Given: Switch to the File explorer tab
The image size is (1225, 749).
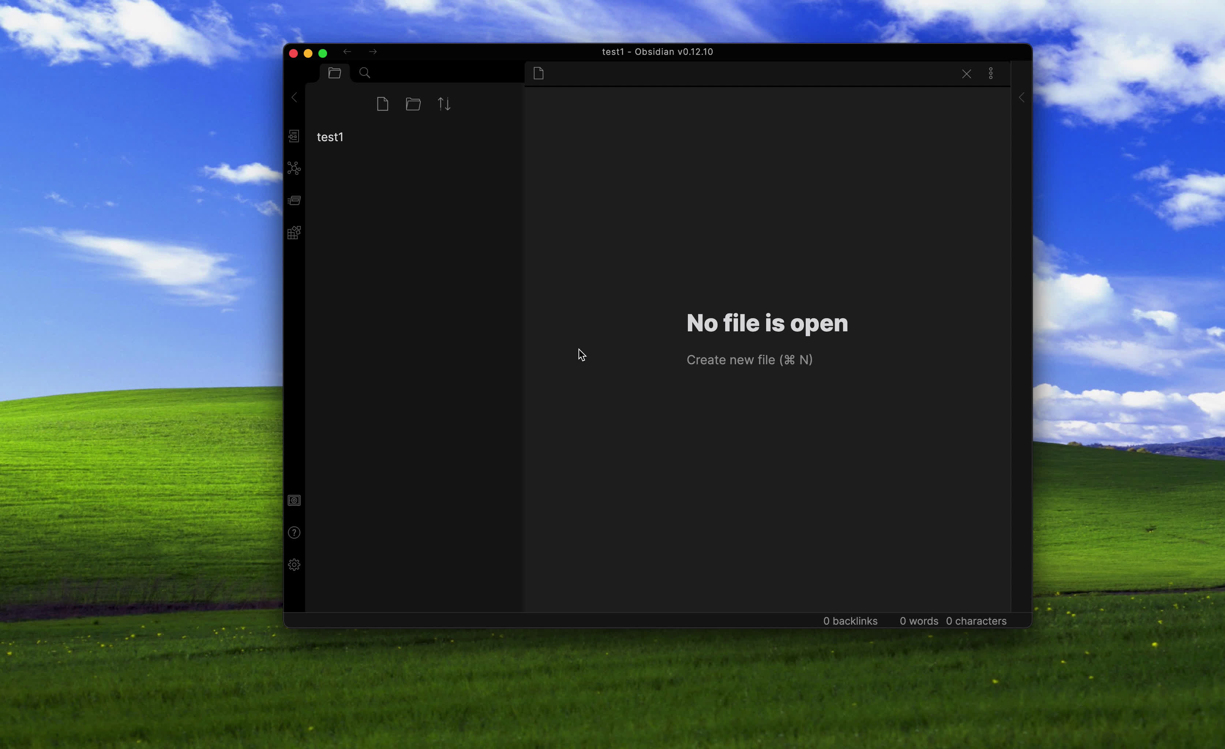Looking at the screenshot, I should point(334,73).
